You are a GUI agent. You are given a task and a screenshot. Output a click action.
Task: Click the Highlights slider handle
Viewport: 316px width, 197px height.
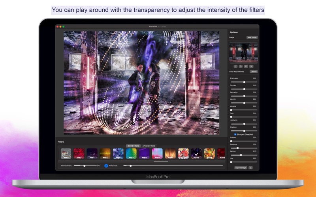click(x=244, y=124)
